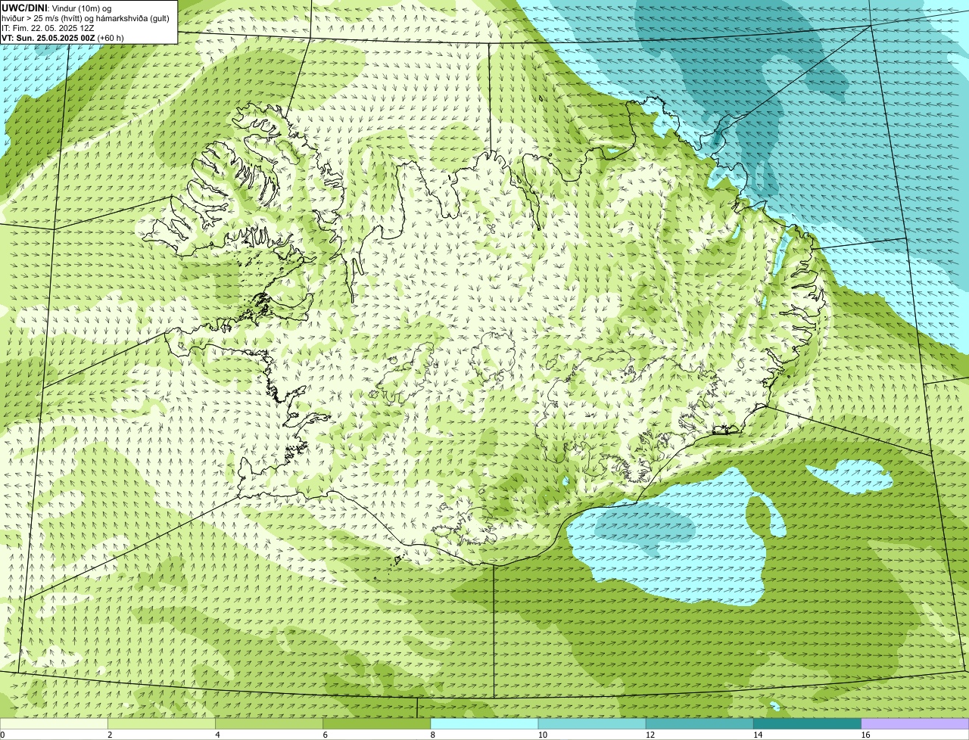
Task: Click the "hámarkshviða (gult)" legend text
Action: [132, 18]
